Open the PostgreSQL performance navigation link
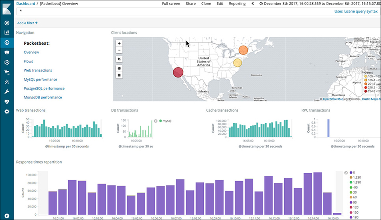381x220 pixels. coord(44,88)
